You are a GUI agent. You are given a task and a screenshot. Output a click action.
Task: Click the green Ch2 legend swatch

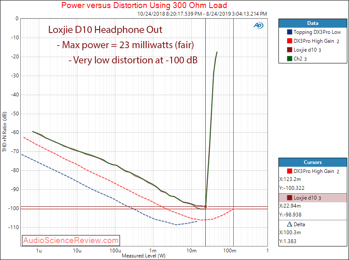pyautogui.click(x=289, y=59)
